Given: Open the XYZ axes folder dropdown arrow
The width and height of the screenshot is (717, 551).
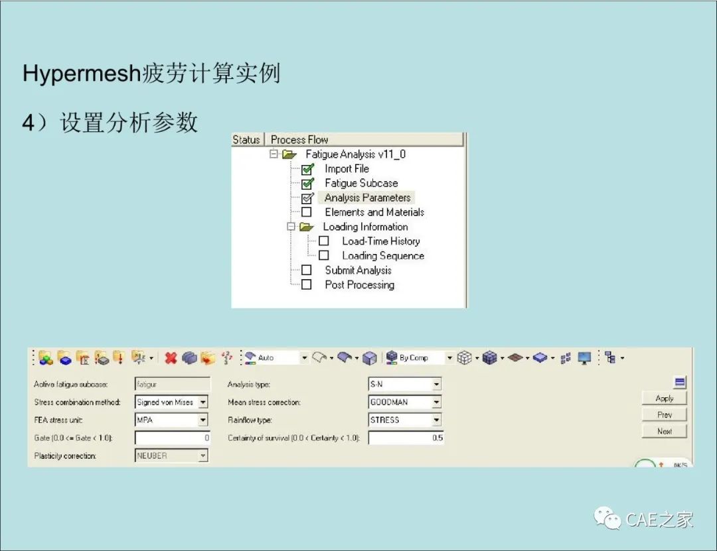Looking at the screenshot, I should [151, 358].
